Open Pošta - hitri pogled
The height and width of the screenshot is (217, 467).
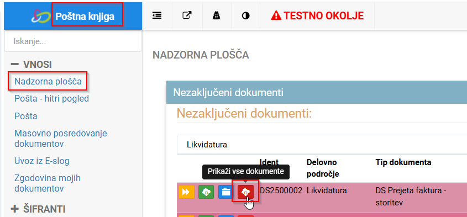click(51, 98)
